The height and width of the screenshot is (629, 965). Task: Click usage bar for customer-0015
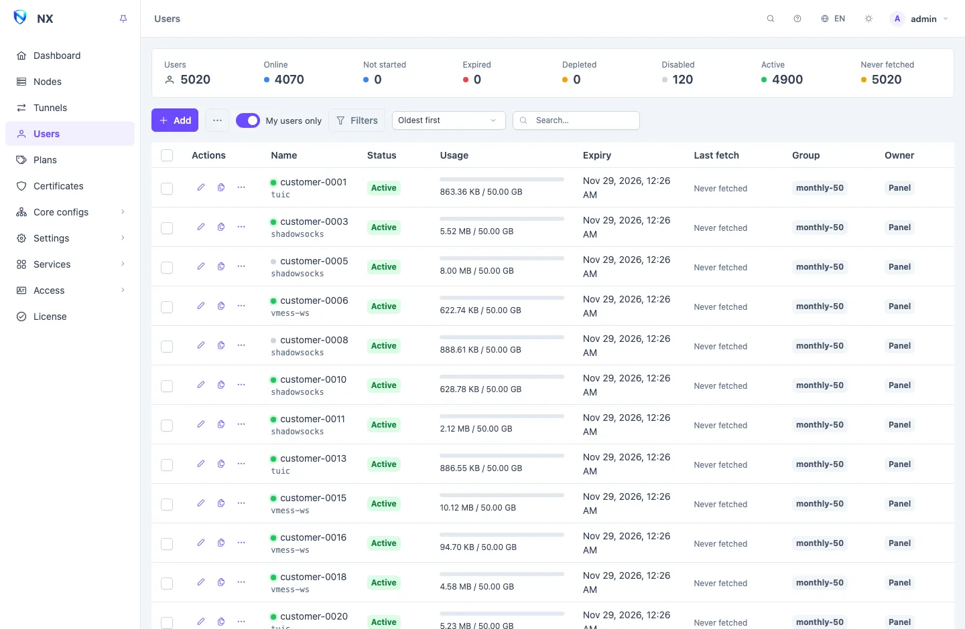coord(502,495)
